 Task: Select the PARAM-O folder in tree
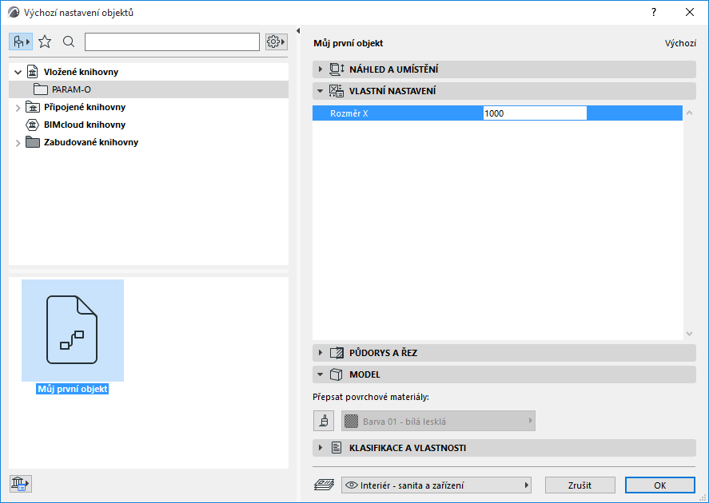pyautogui.click(x=72, y=89)
